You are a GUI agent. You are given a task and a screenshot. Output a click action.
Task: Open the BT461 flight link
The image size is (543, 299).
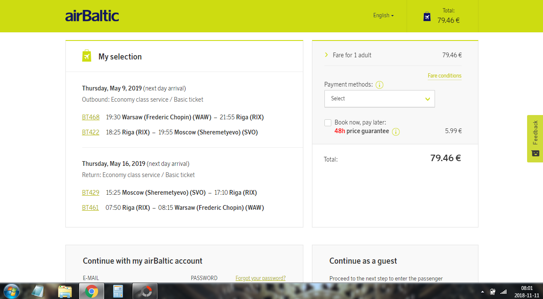(x=90, y=208)
